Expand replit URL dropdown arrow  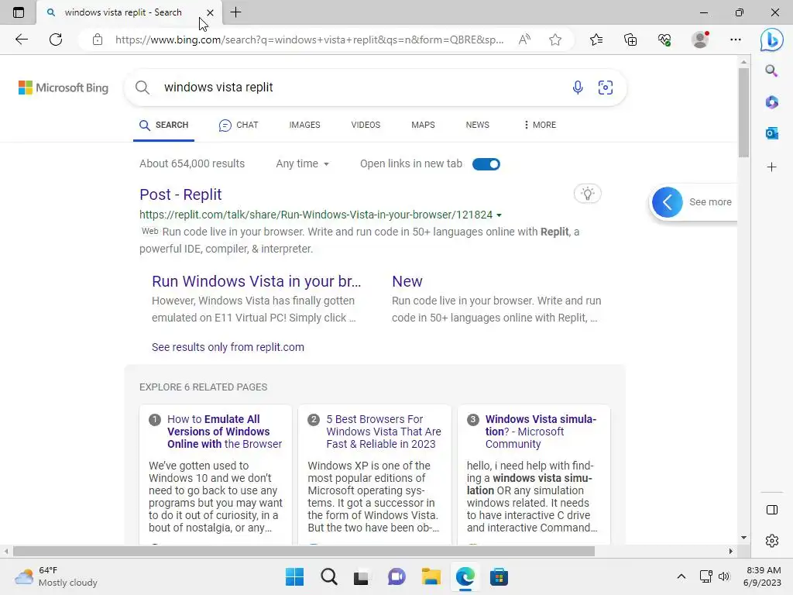pos(499,215)
